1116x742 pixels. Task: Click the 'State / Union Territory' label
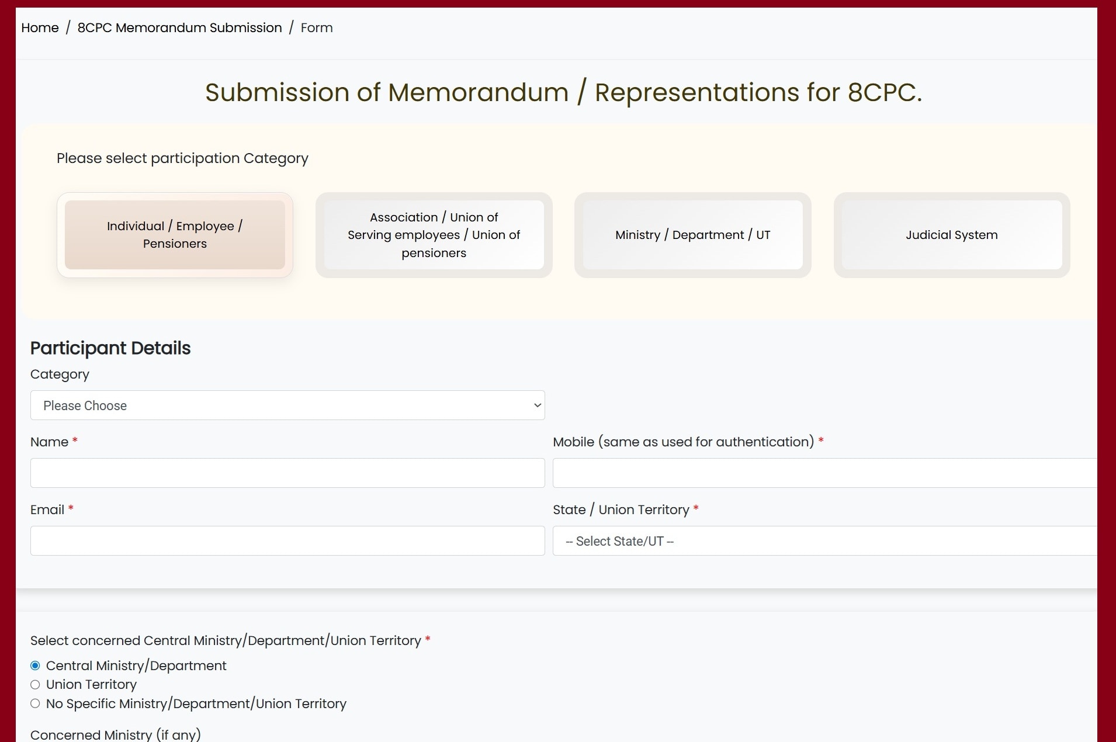[621, 510]
